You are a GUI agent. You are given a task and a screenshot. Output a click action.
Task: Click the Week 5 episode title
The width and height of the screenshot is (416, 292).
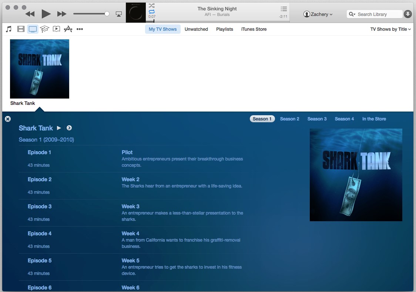pos(131,261)
